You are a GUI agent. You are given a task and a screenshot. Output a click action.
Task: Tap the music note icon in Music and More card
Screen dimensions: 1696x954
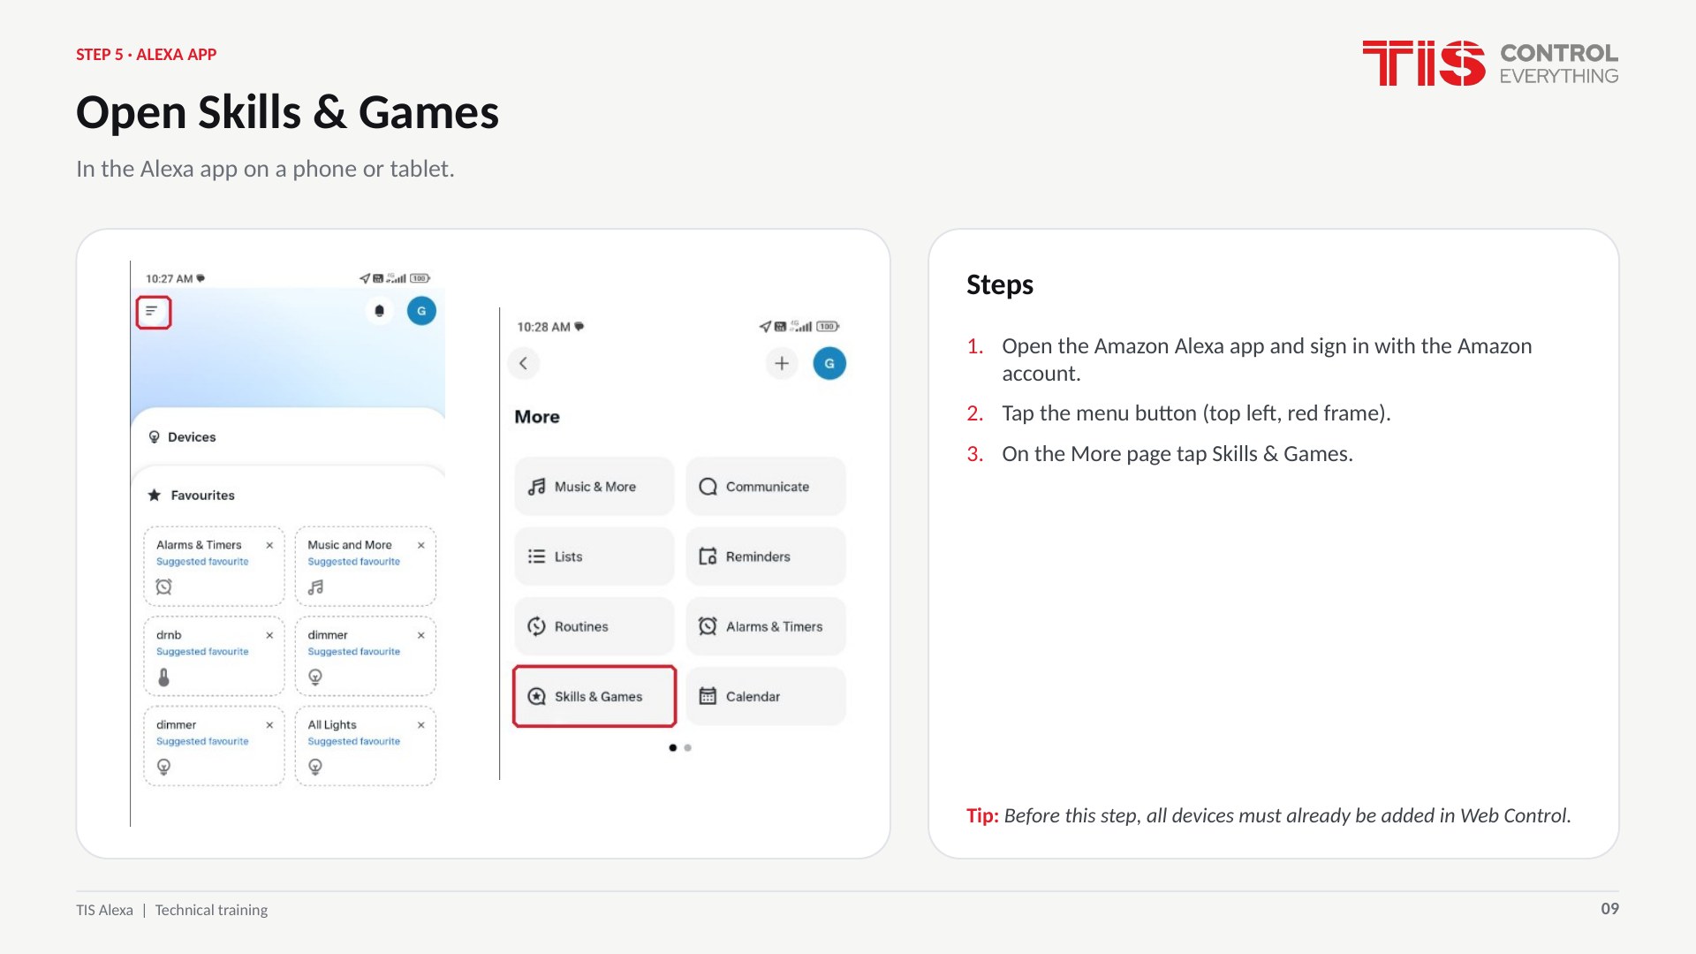tap(315, 587)
